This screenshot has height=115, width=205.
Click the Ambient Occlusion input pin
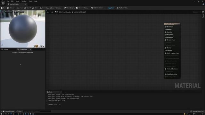166,69
